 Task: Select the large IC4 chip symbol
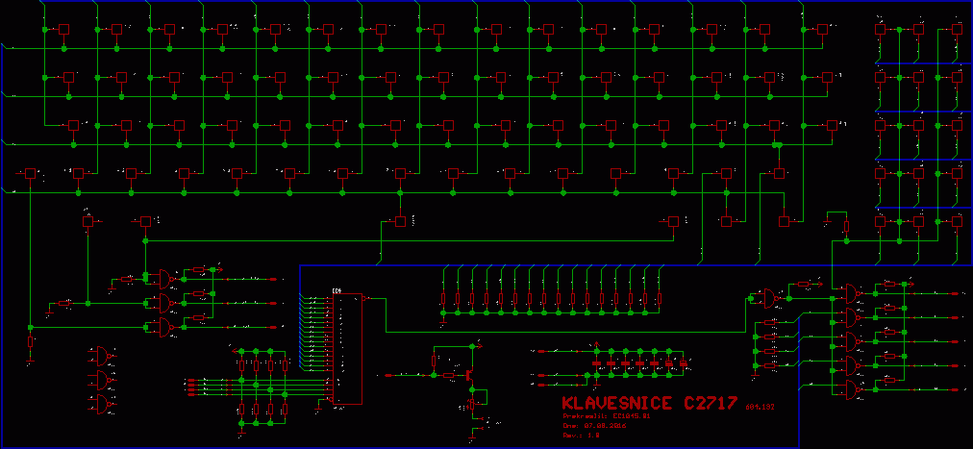click(345, 349)
